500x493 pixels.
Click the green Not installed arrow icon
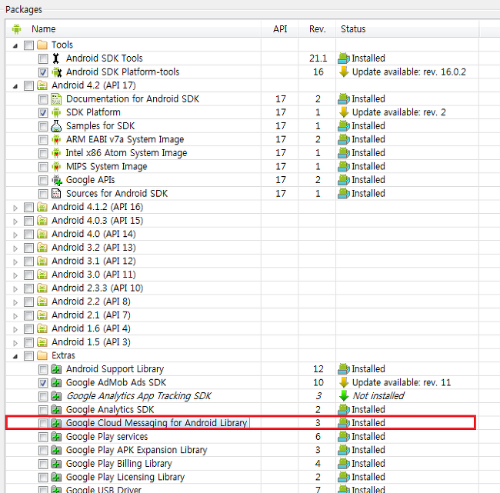click(344, 396)
